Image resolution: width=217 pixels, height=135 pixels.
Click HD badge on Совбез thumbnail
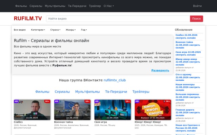pyautogui.click(x=16, y=101)
